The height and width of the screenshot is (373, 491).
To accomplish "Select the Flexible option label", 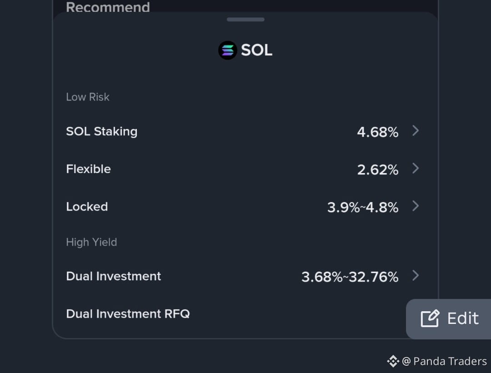I will (x=88, y=169).
